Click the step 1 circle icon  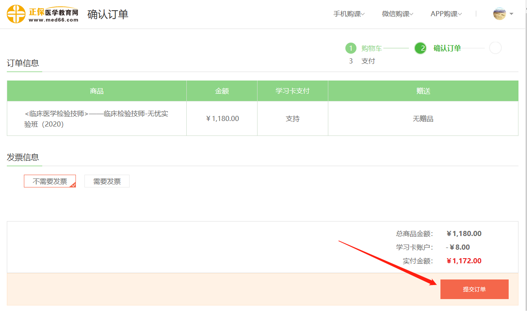tap(350, 48)
